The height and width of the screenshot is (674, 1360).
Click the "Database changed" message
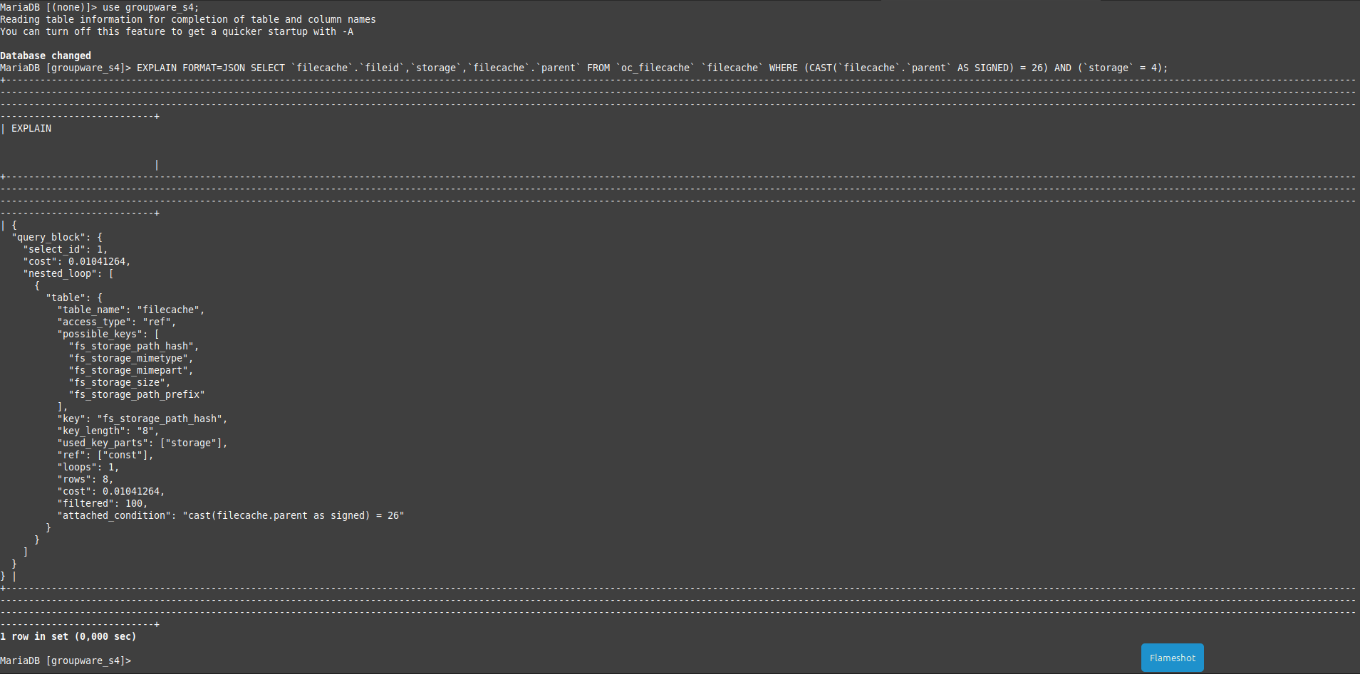tap(46, 56)
